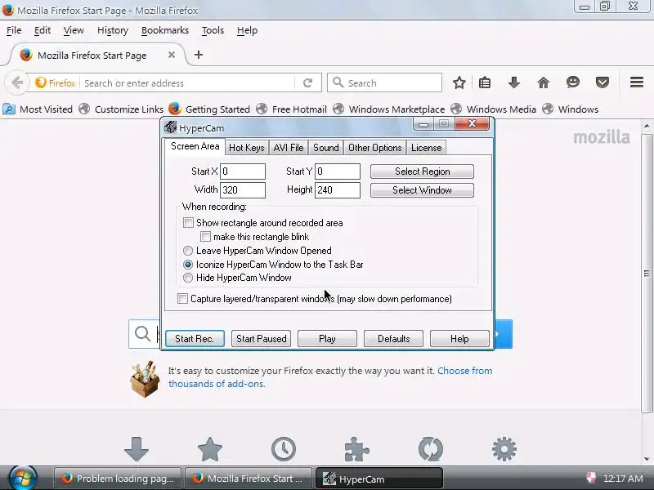
Task: Open Add-ons puzzle shortcut at page bottom
Action: tap(357, 449)
